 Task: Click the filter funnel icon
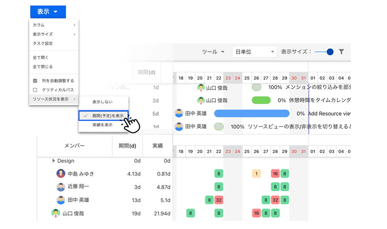click(x=341, y=52)
